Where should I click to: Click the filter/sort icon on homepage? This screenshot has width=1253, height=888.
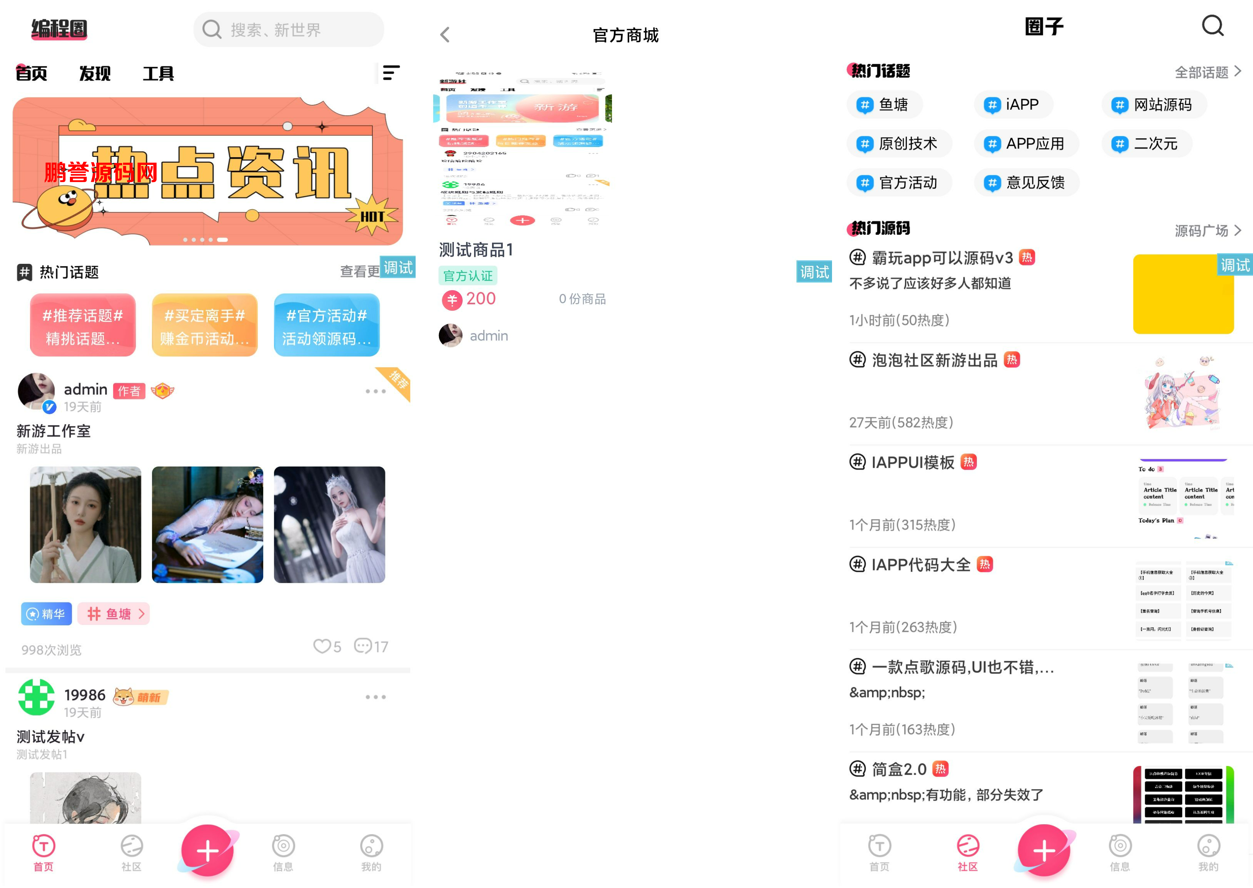[x=389, y=73]
